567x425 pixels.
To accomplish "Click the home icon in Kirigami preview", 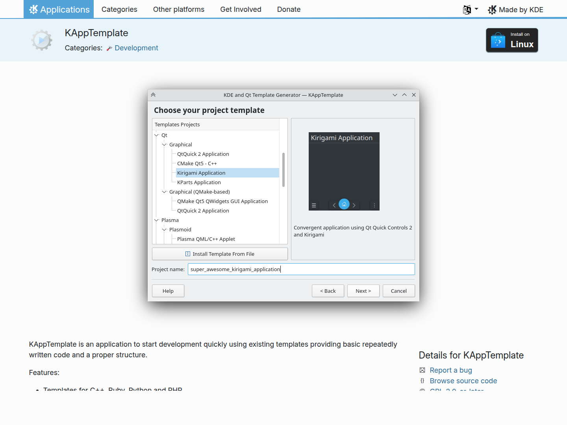I will coord(344,204).
